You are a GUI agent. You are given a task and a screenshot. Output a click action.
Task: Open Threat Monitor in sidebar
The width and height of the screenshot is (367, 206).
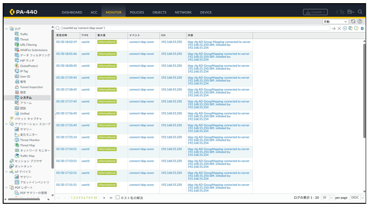click(30, 140)
